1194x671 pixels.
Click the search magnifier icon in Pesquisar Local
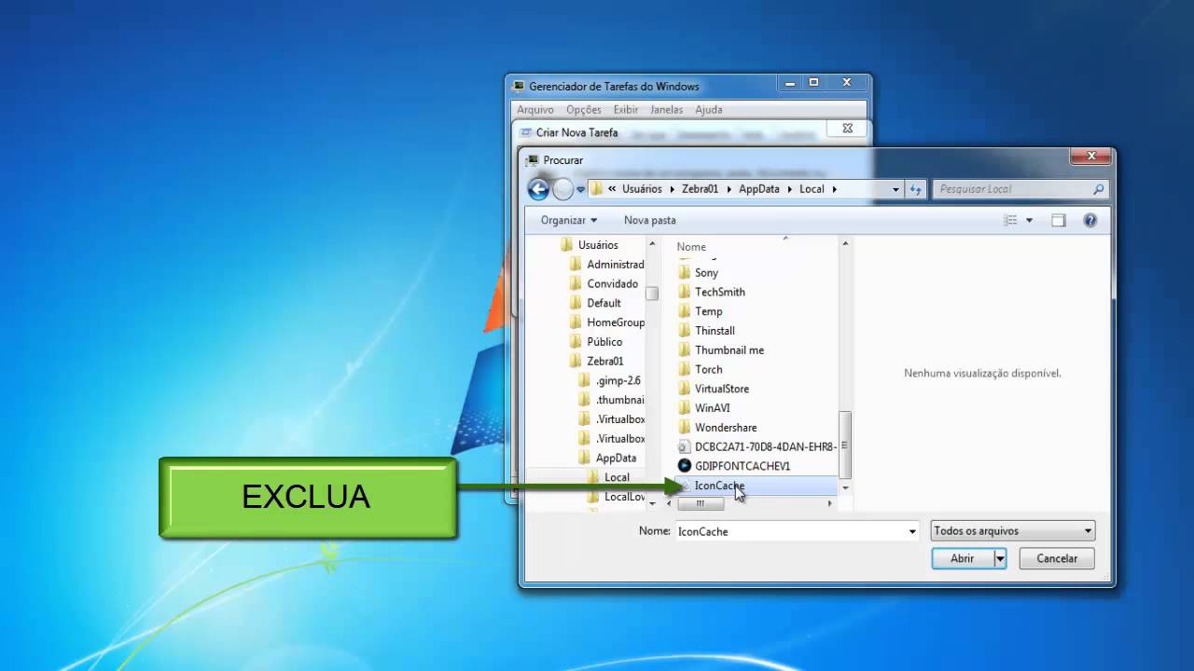(1098, 189)
